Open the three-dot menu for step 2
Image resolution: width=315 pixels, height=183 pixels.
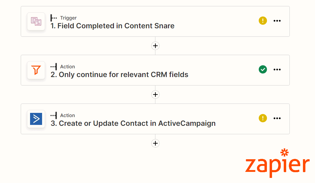pos(277,70)
